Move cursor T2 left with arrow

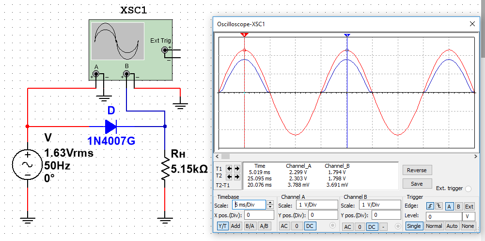pos(229,177)
